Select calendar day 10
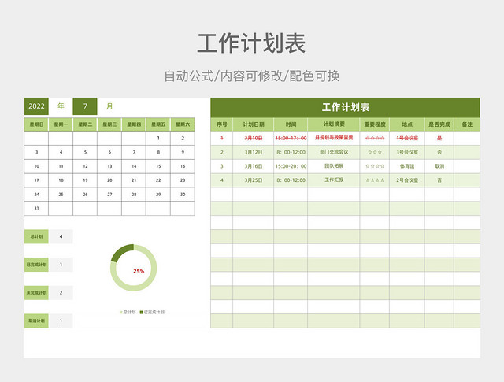This screenshot has height=382, width=504. click(36, 166)
